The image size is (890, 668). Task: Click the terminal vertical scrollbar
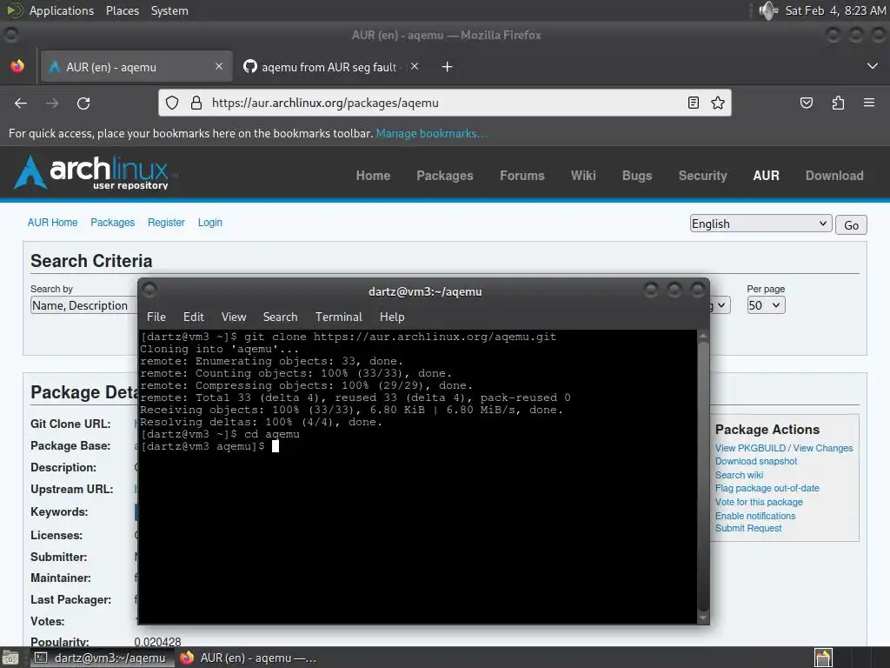click(x=703, y=478)
